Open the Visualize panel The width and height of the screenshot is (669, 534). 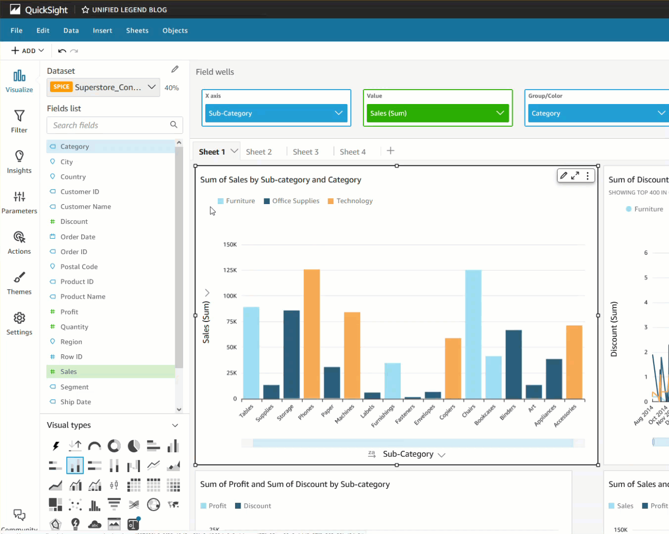click(19, 81)
